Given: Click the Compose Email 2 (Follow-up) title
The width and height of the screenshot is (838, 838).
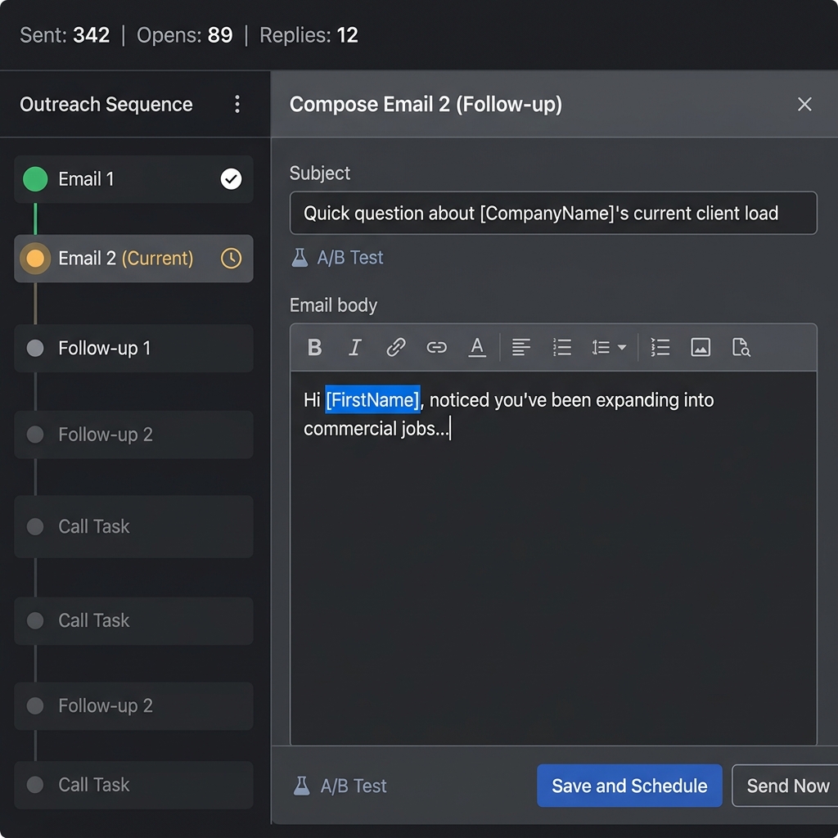Looking at the screenshot, I should (426, 104).
